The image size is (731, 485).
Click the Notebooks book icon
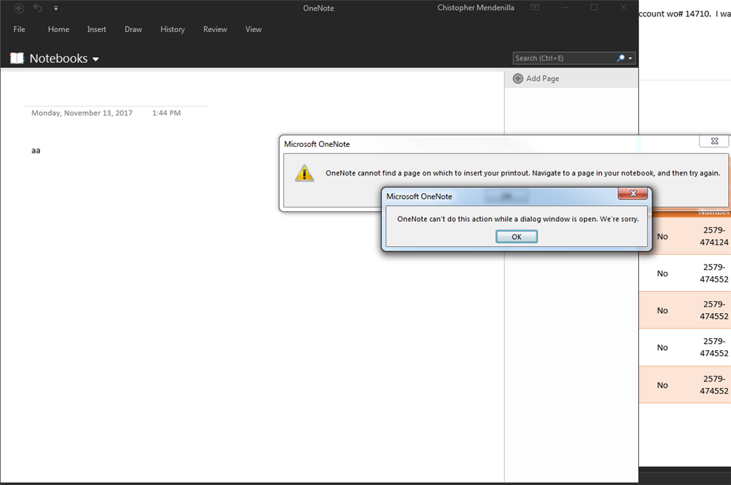[x=17, y=58]
